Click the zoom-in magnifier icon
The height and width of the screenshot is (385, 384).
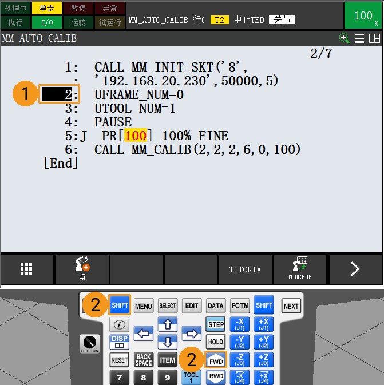[344, 38]
